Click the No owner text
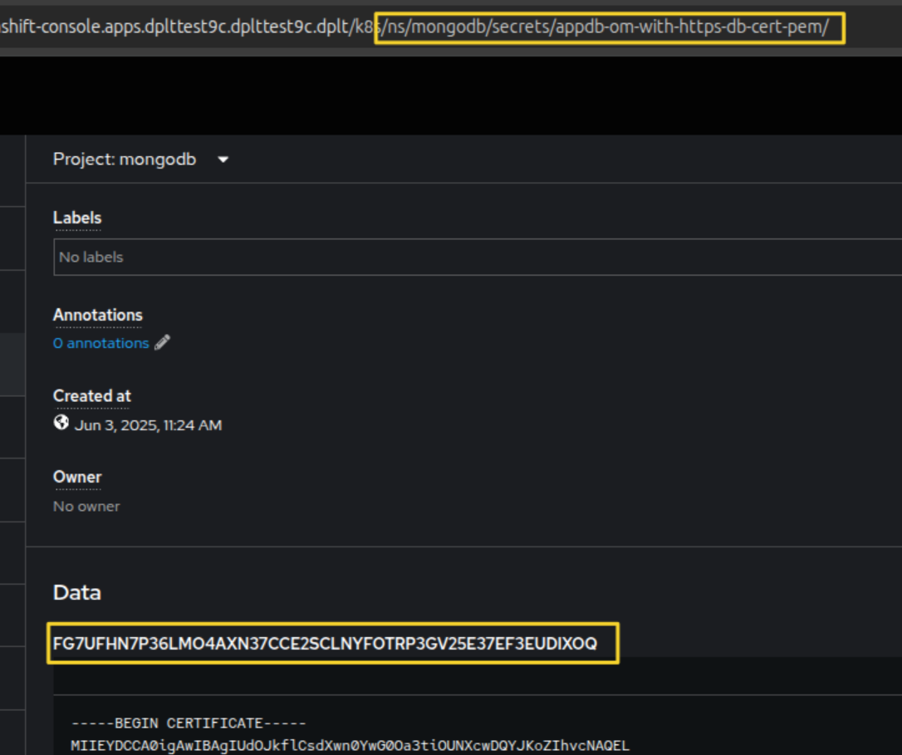The width and height of the screenshot is (902, 755). (86, 507)
